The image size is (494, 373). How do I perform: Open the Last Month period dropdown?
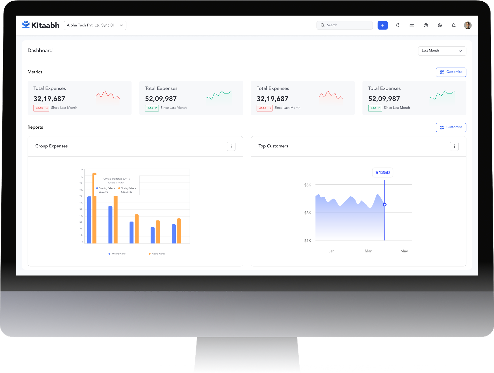click(442, 51)
